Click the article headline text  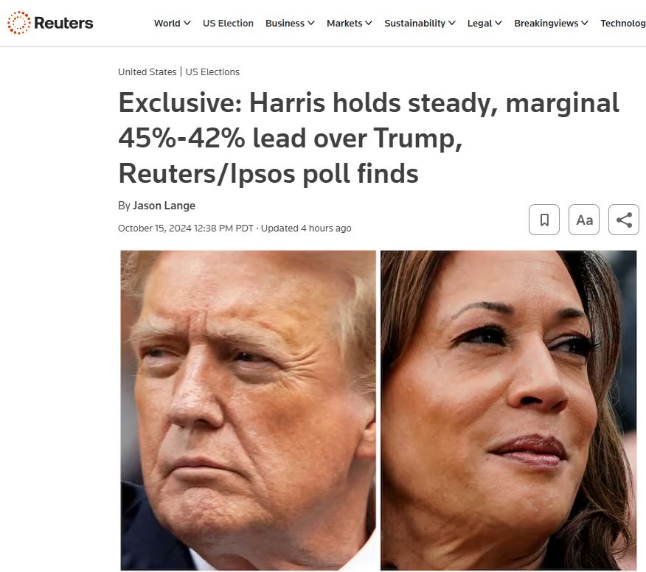(x=369, y=138)
